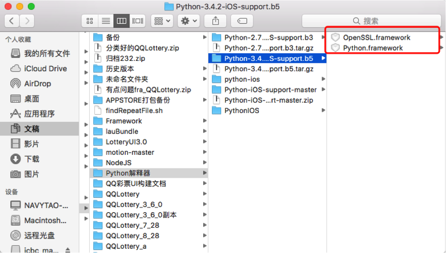Open the QQ彩票UI构建文档 folder
Image resolution: width=446 pixels, height=253 pixels.
point(149,183)
